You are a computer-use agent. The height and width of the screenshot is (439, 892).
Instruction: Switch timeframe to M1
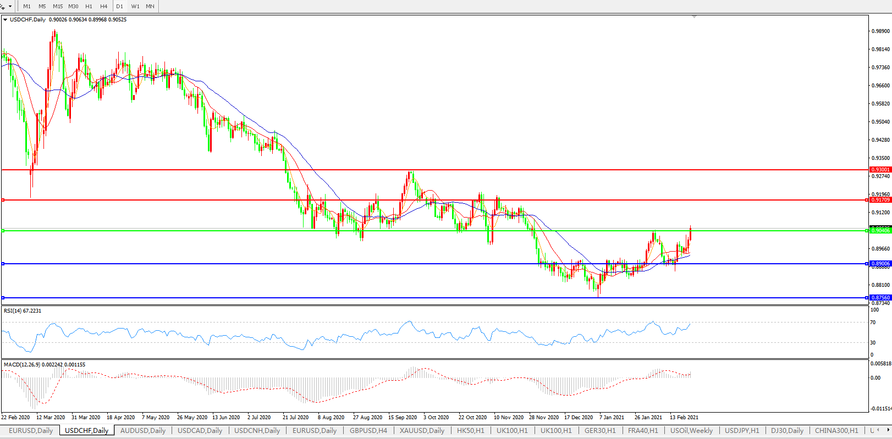coord(27,7)
